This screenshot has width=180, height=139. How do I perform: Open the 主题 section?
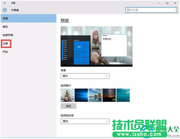(x=6, y=43)
